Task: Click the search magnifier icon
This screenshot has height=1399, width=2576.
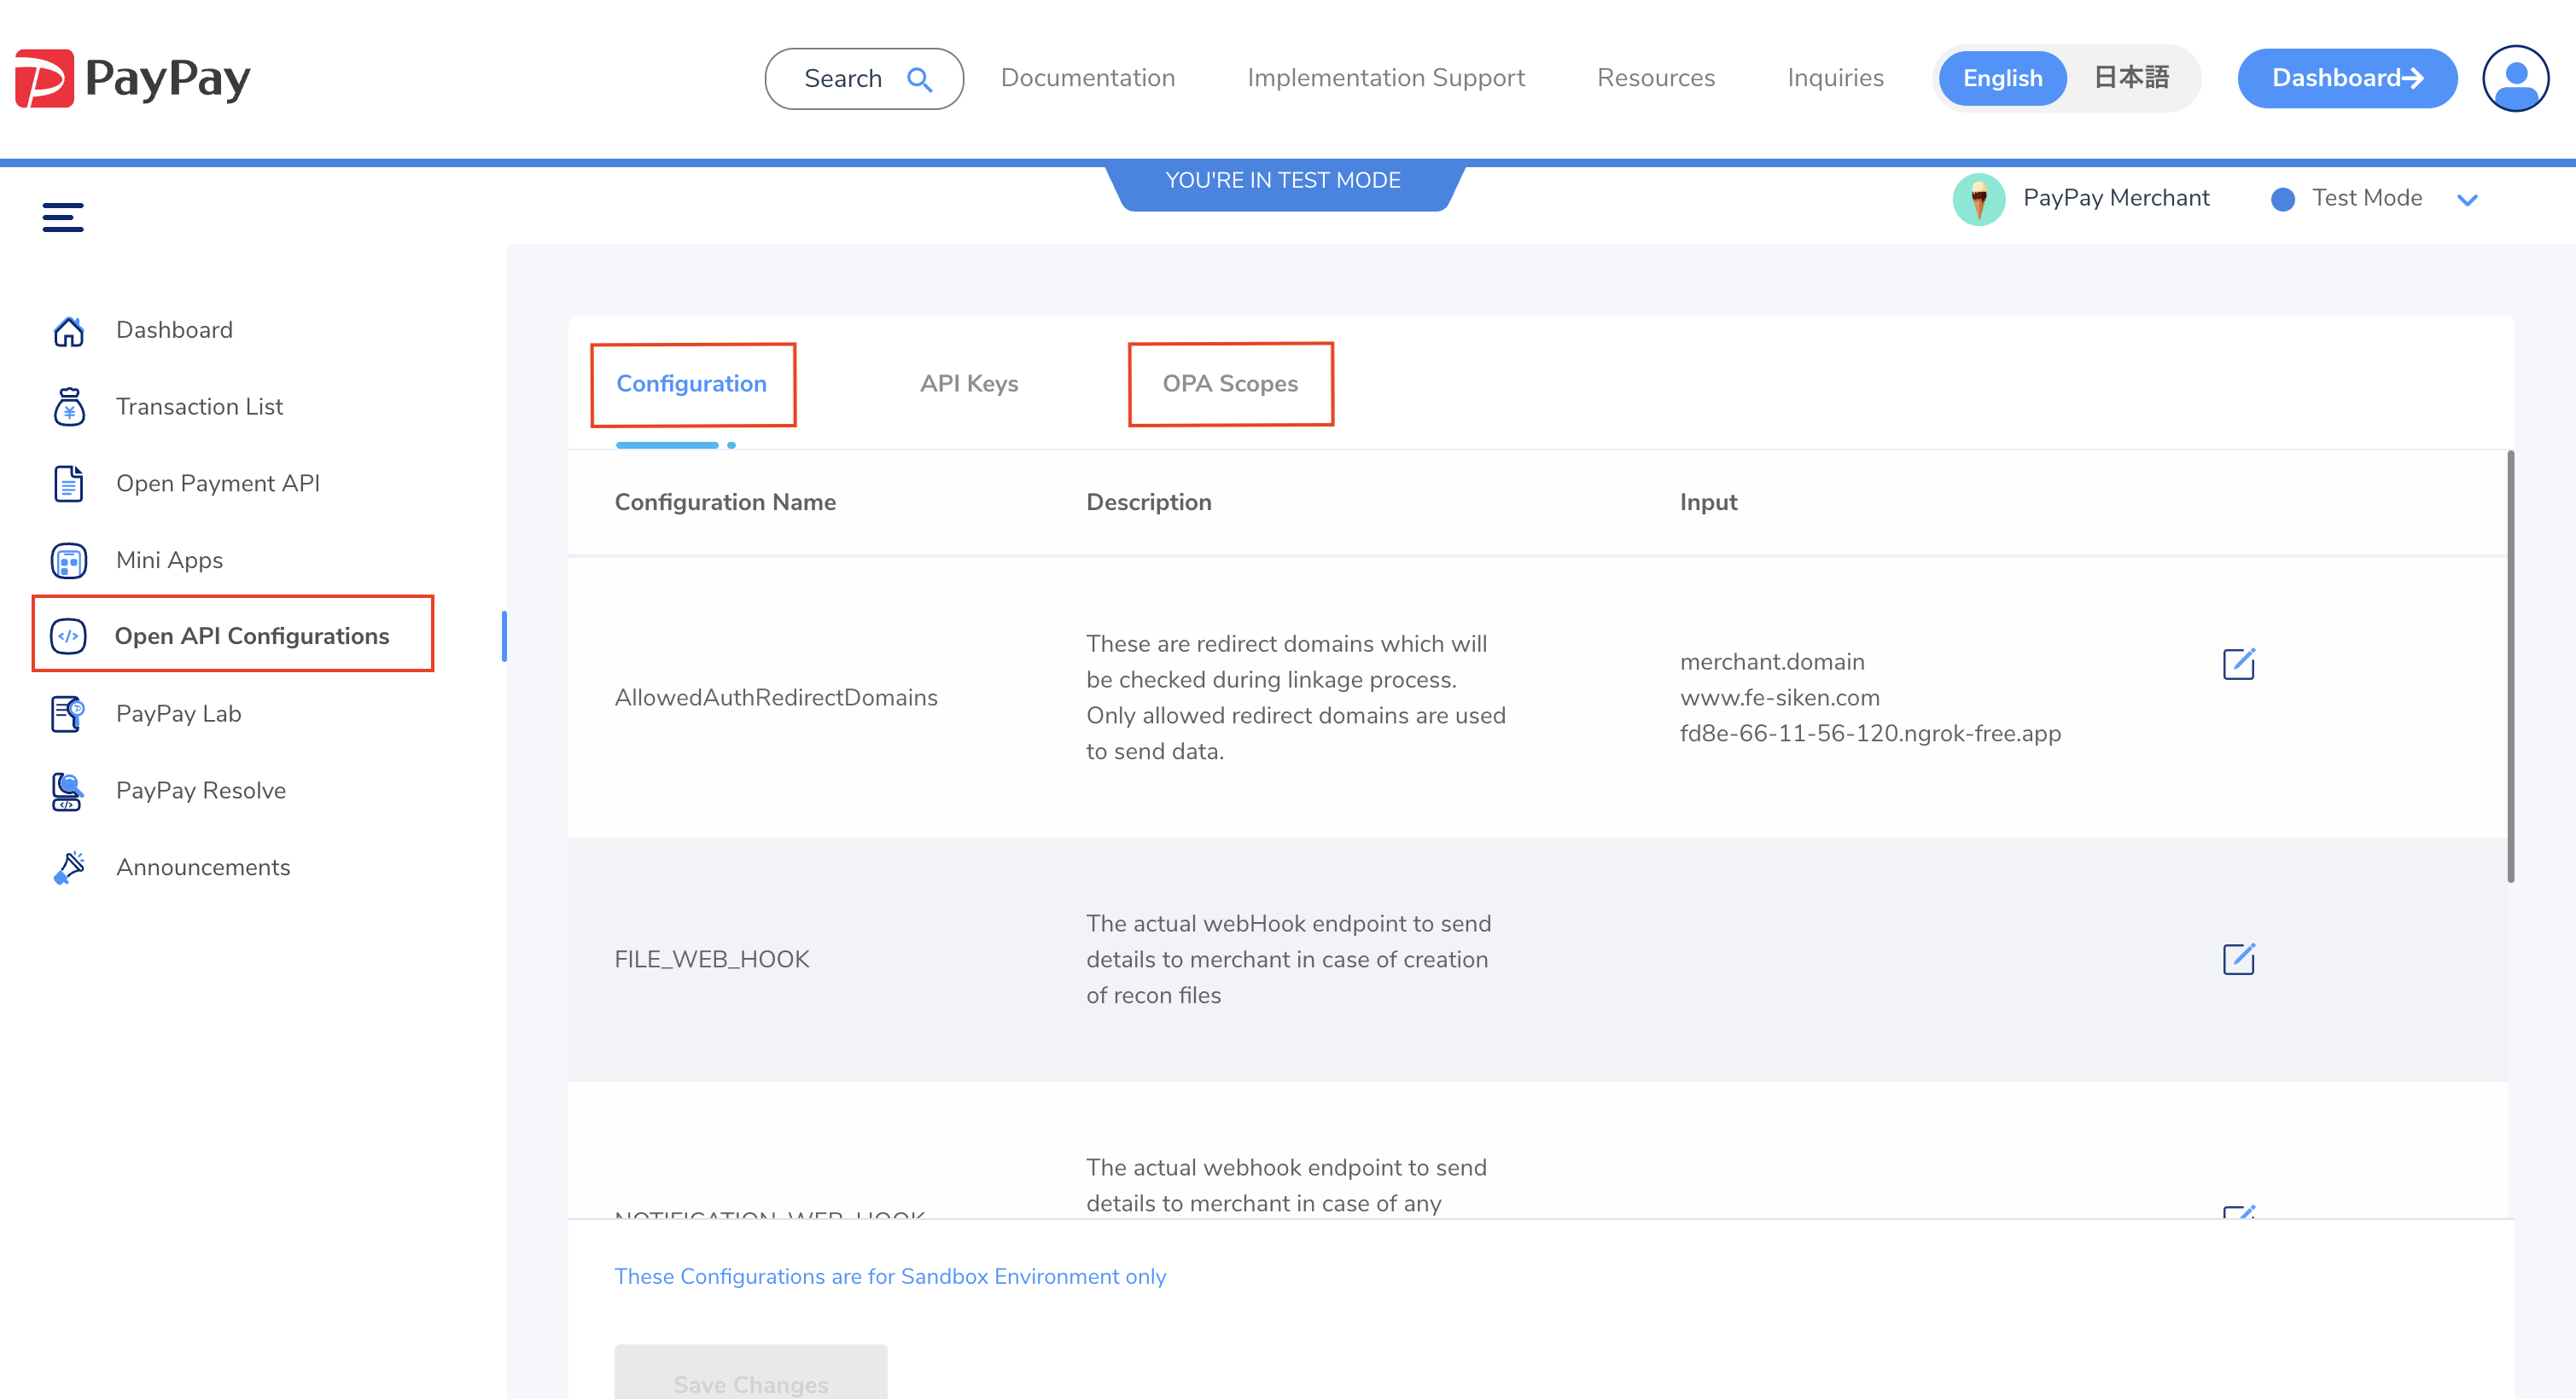Action: (x=920, y=79)
